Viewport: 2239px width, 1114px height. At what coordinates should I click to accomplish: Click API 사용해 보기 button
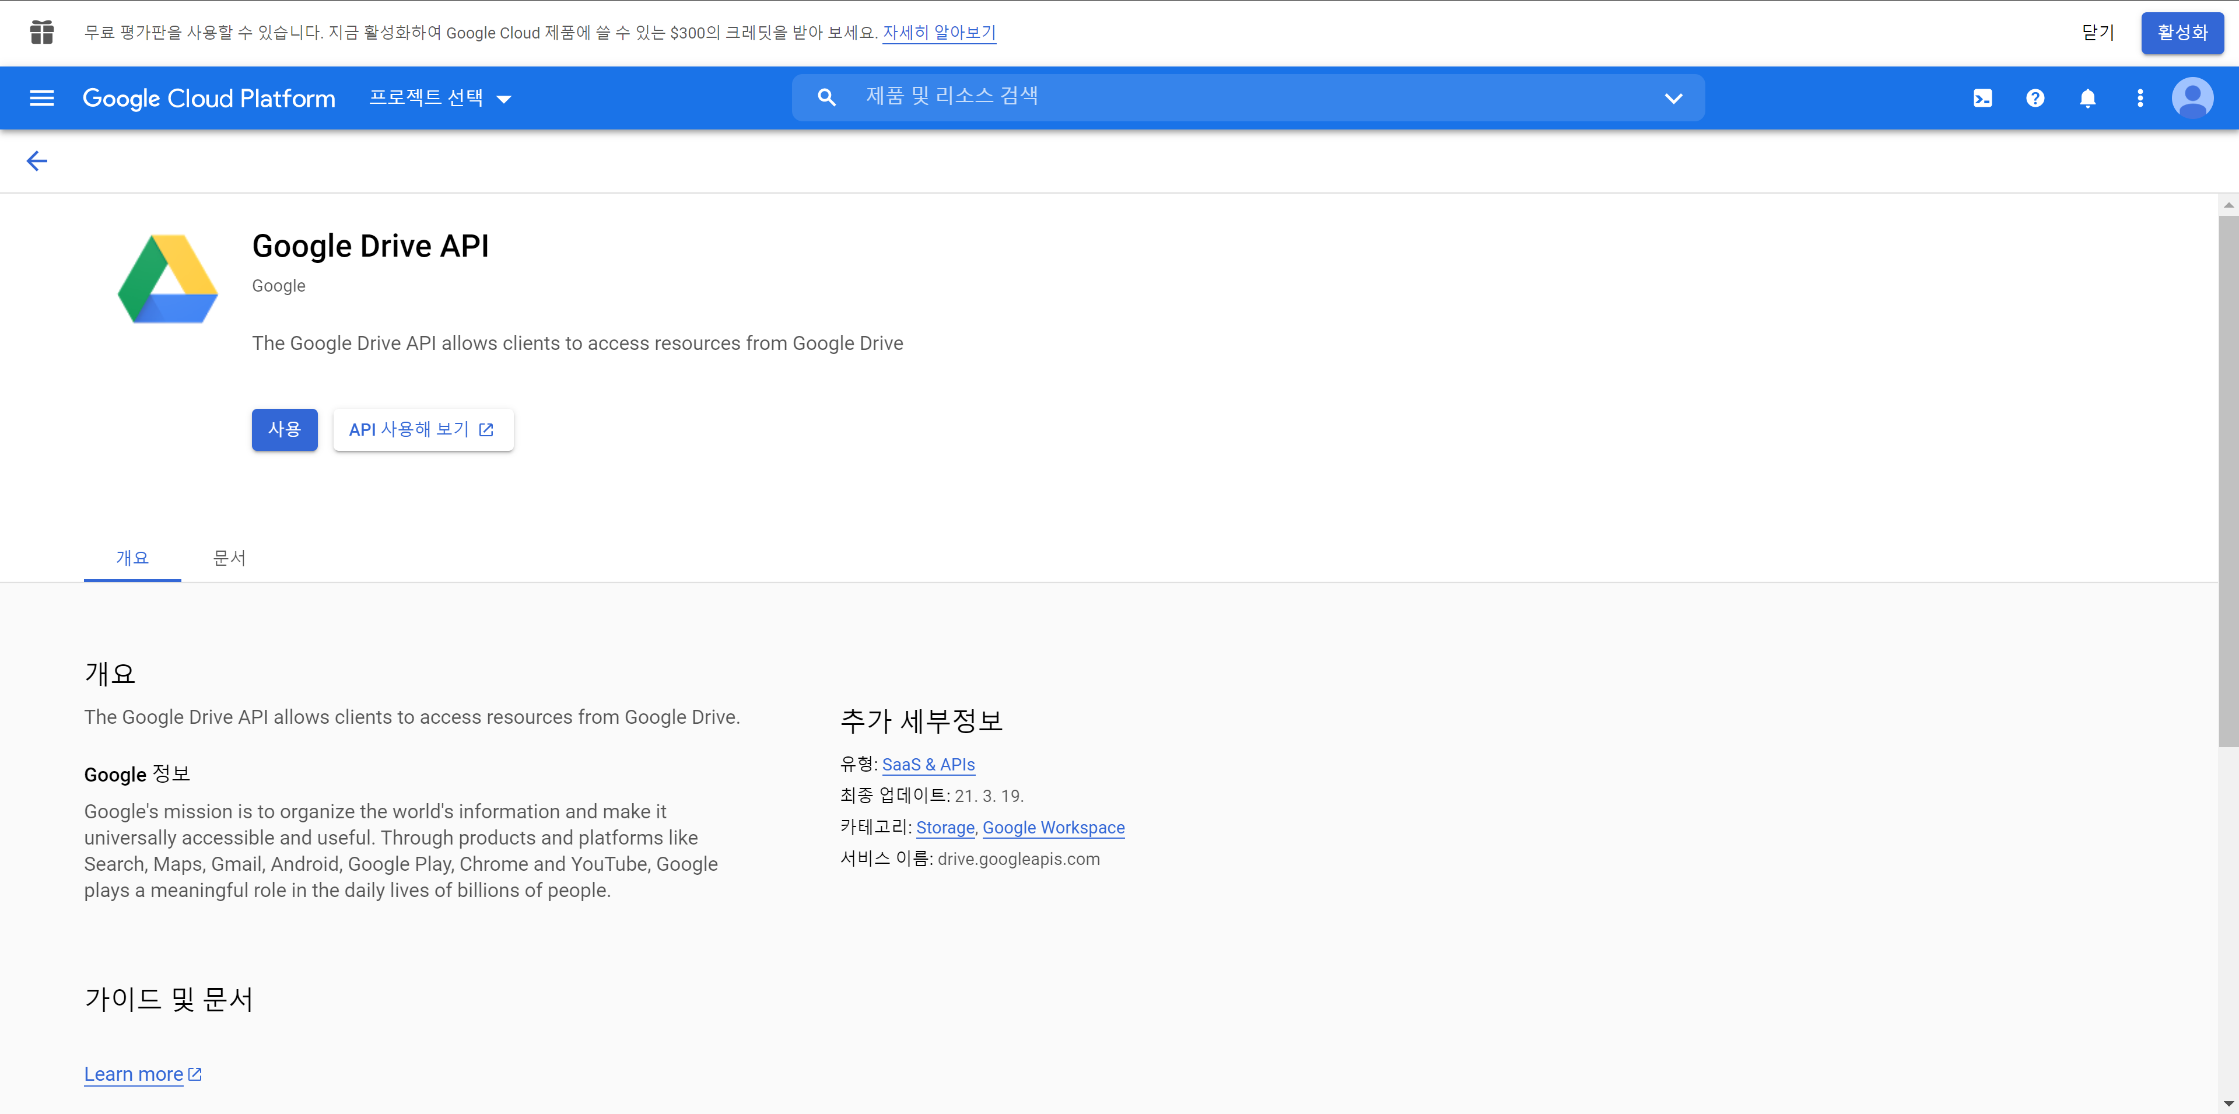[x=422, y=429]
